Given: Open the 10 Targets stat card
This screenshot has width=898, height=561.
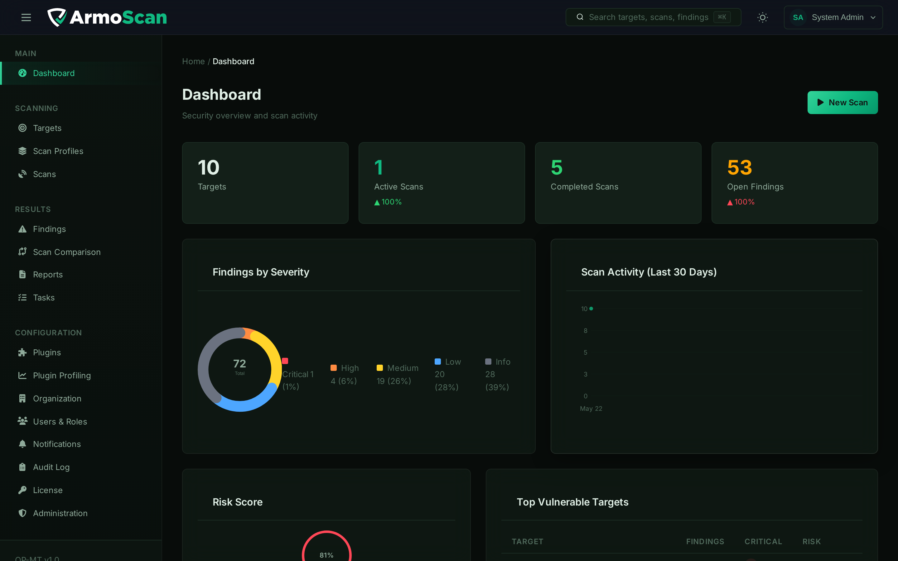Looking at the screenshot, I should pos(265,183).
